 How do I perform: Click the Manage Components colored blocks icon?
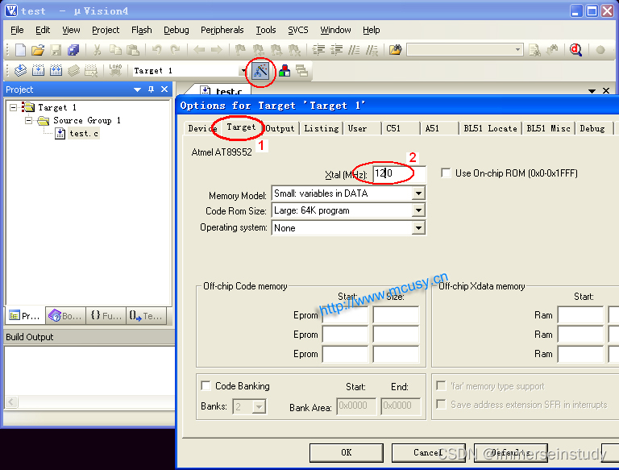tap(285, 71)
